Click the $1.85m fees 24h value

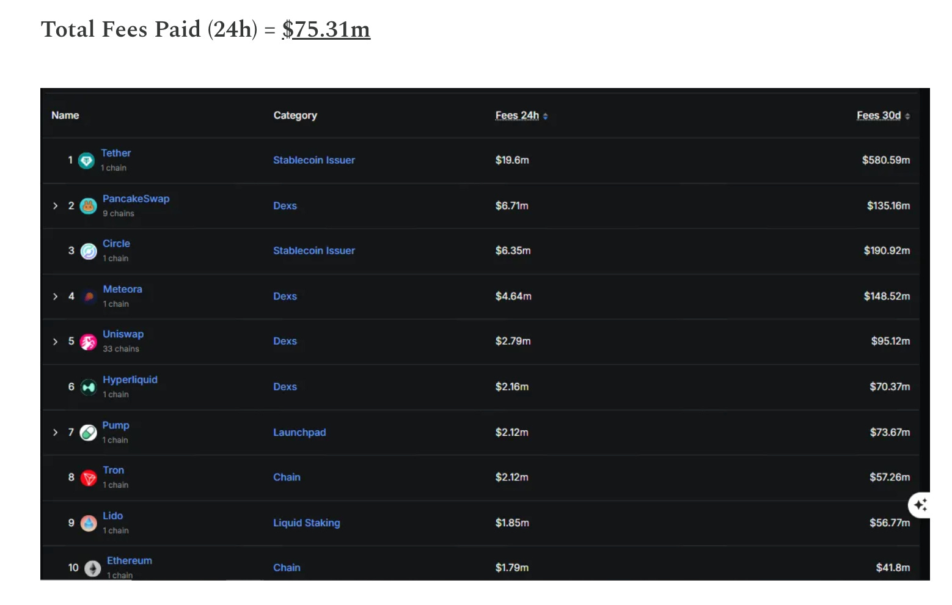pos(512,523)
